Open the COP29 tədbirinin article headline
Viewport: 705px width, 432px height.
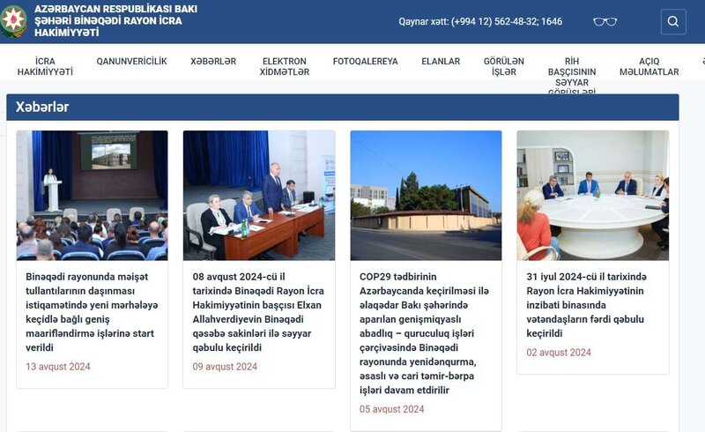tap(424, 333)
